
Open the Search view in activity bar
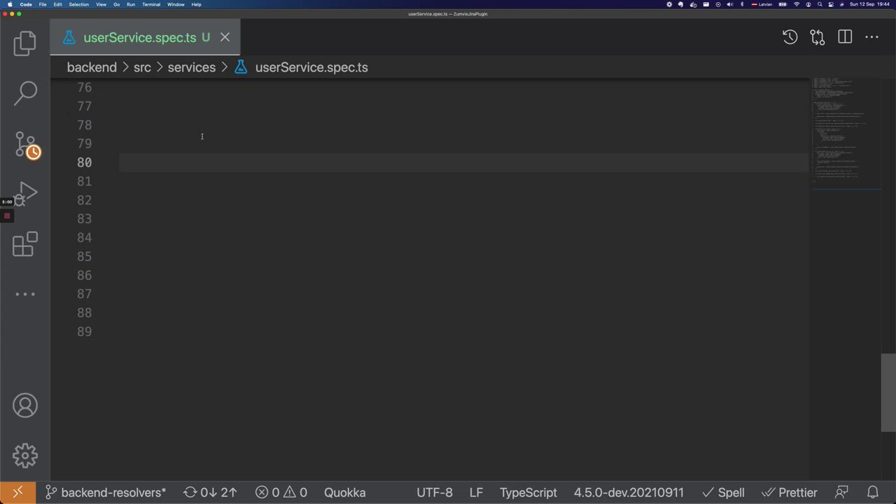click(x=25, y=93)
